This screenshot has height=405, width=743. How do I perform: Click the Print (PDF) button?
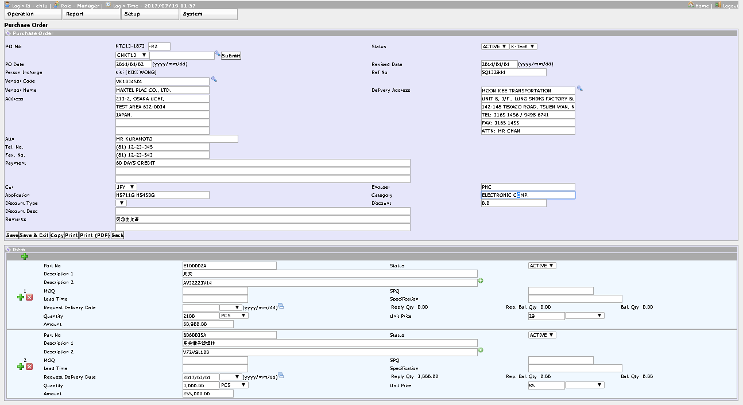tap(94, 235)
